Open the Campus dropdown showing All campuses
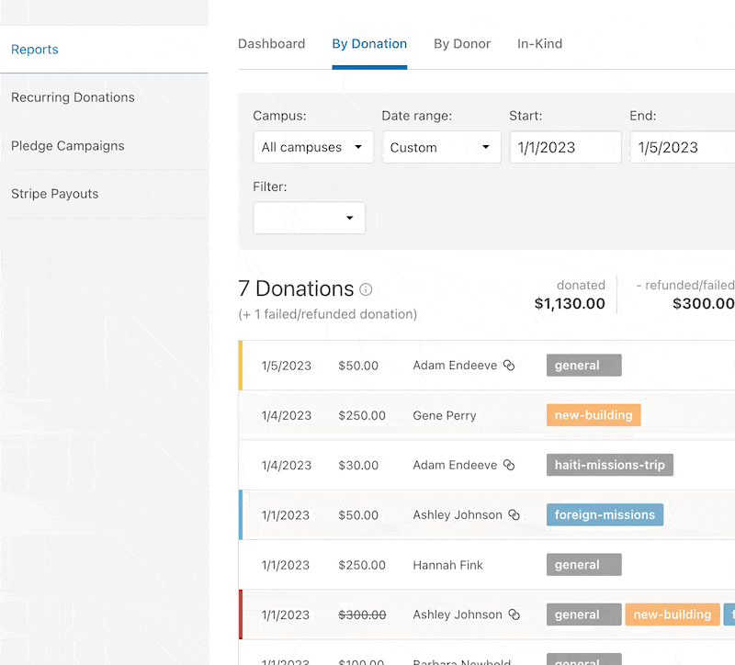Image resolution: width=735 pixels, height=665 pixels. click(x=313, y=147)
